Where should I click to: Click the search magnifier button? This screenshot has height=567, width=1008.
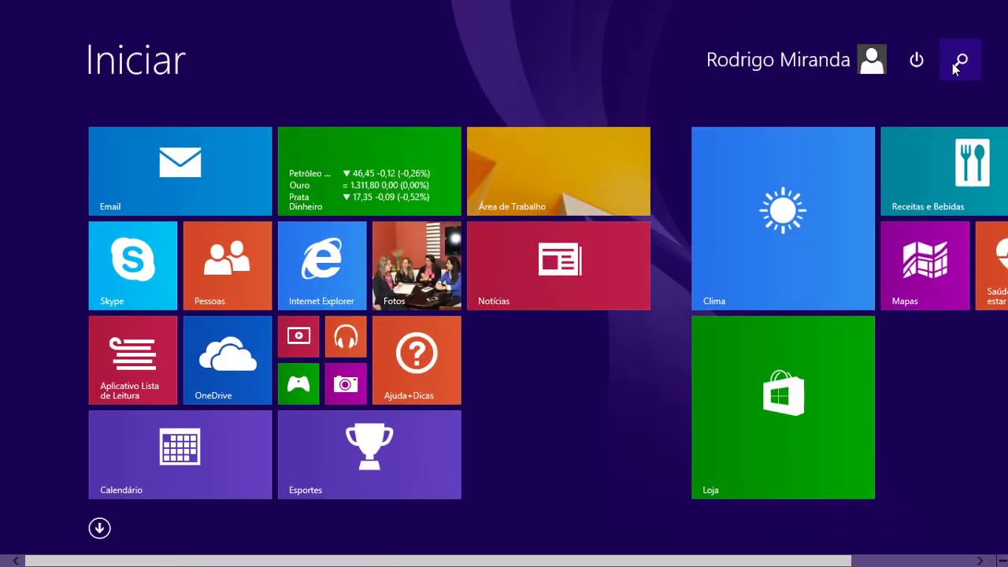pyautogui.click(x=961, y=60)
